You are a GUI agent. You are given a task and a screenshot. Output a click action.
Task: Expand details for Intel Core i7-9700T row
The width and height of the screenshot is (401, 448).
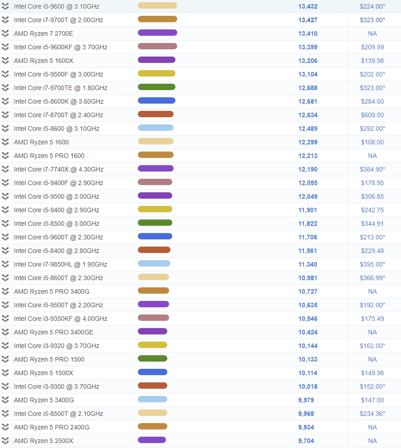[x=5, y=20]
